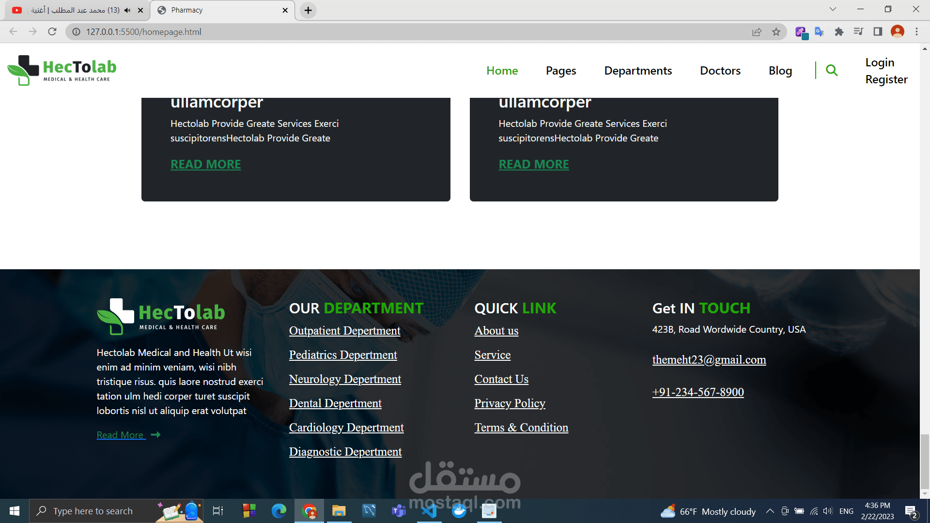Expand the tab search chevron
The image size is (930, 523).
[833, 9]
